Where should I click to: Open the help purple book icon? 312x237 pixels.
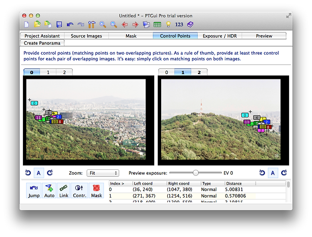click(190, 24)
